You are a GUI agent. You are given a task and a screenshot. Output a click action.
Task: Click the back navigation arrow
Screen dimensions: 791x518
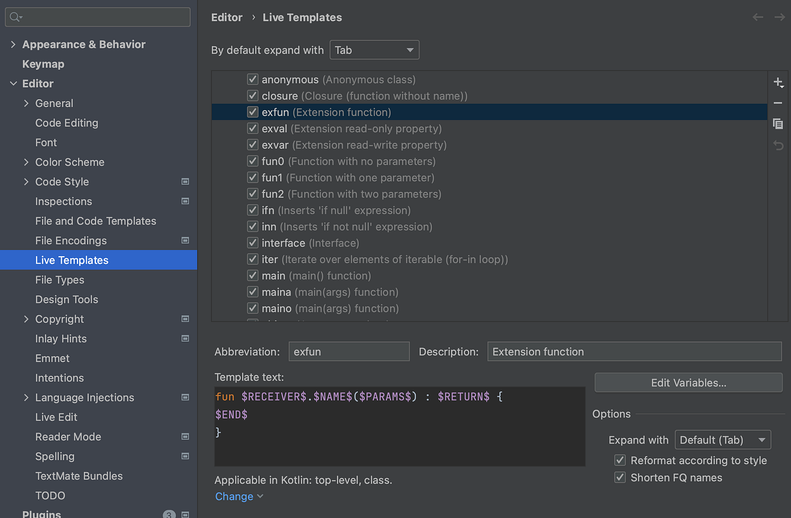click(758, 17)
